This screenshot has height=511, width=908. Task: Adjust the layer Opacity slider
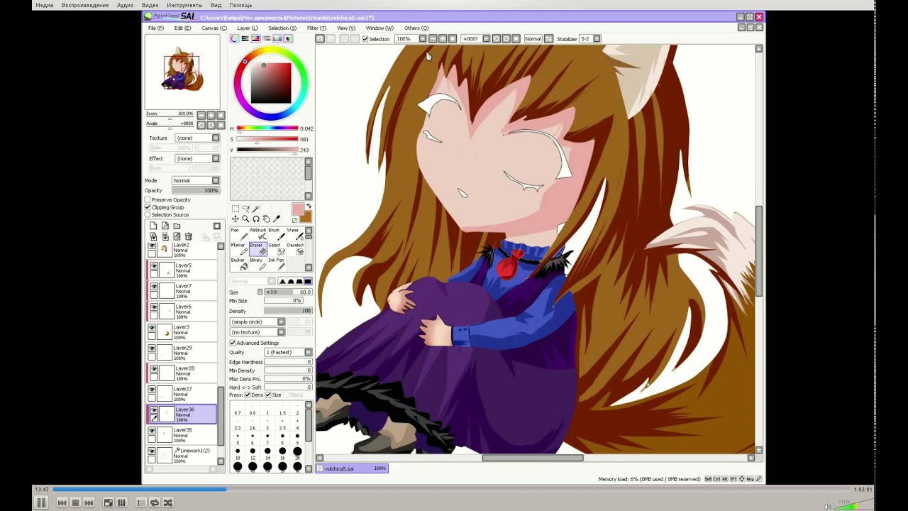196,190
